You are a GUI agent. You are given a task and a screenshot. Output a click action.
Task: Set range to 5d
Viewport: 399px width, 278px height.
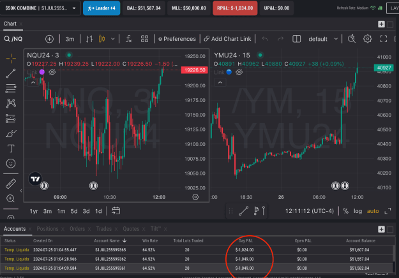(x=74, y=211)
